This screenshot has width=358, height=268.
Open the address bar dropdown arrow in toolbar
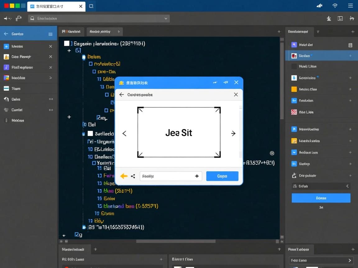tap(166, 19)
